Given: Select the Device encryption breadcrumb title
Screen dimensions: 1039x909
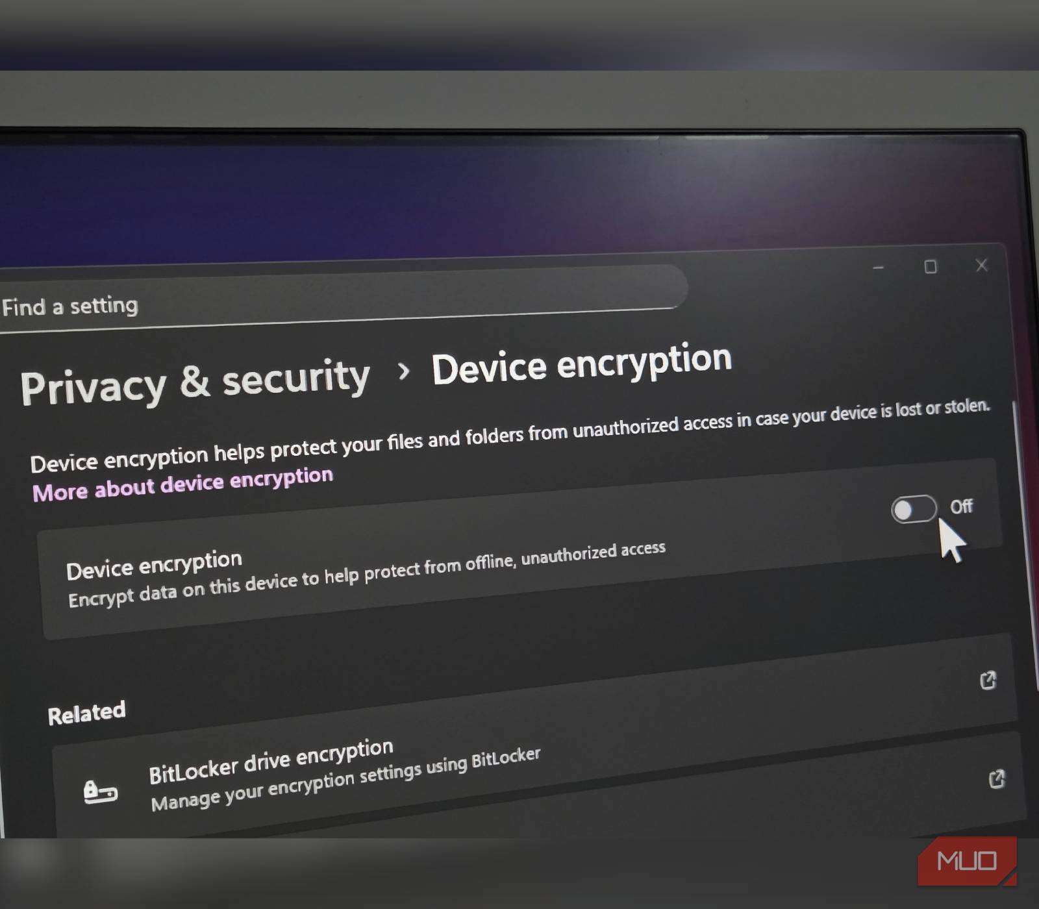Looking at the screenshot, I should 582,365.
